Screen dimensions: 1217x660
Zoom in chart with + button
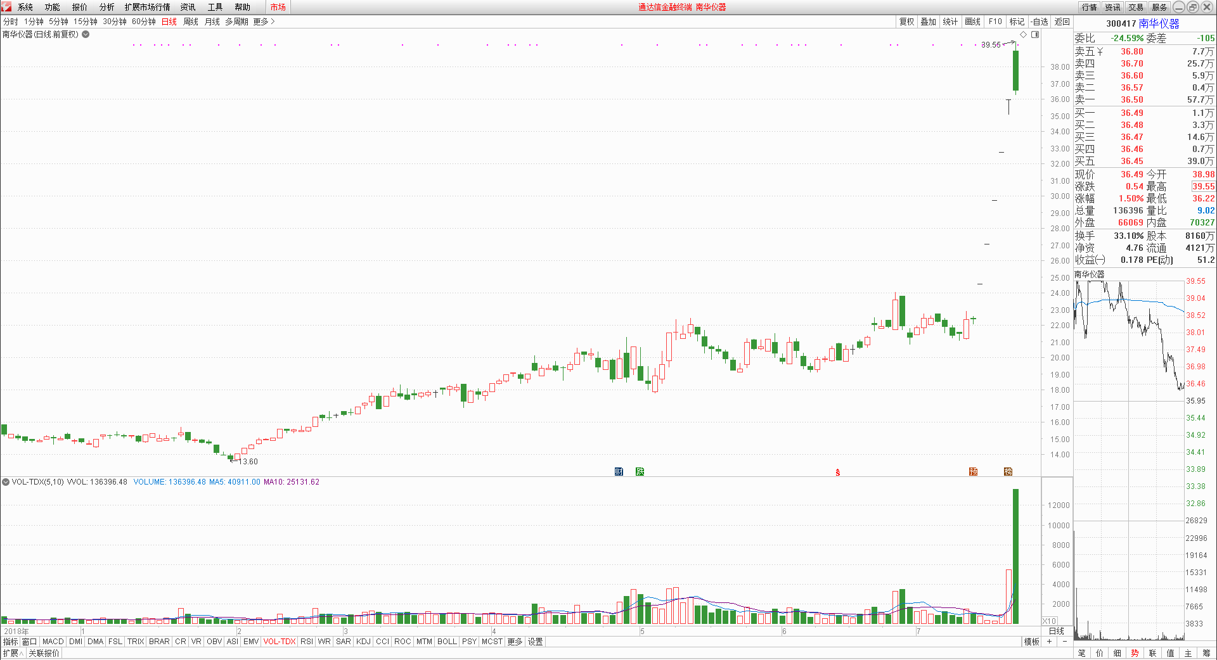click(1050, 642)
